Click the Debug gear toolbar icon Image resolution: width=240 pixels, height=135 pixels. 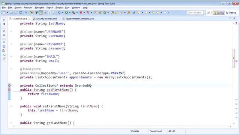click(x=59, y=13)
